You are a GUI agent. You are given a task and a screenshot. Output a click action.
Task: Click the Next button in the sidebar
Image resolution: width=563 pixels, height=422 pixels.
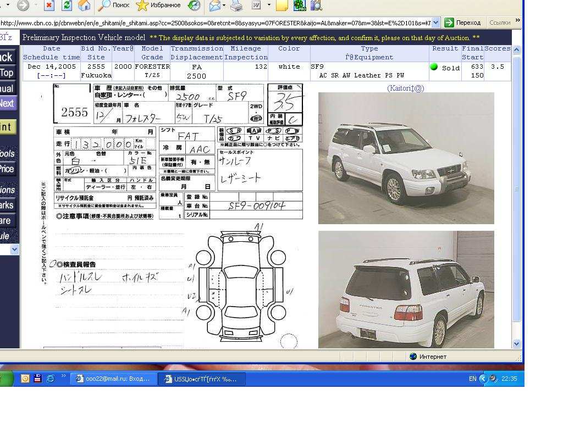click(x=8, y=103)
